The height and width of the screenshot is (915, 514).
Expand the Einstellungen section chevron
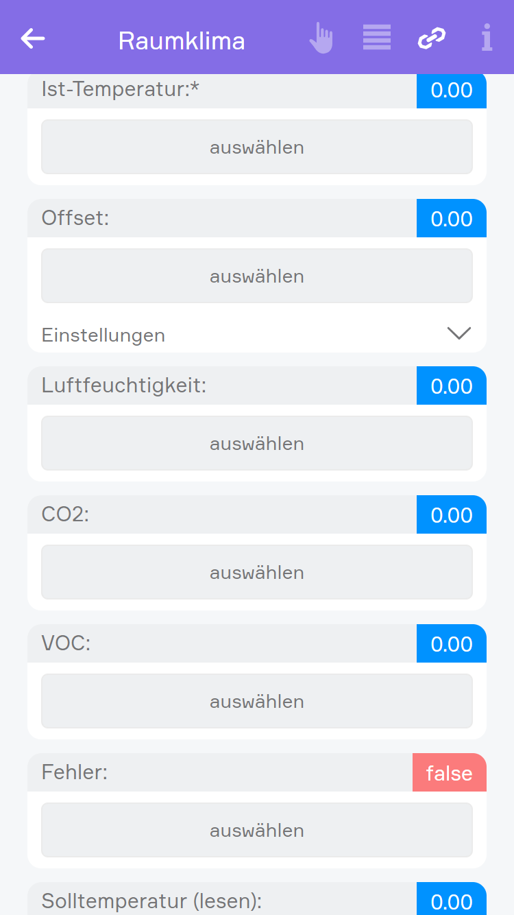coord(458,333)
